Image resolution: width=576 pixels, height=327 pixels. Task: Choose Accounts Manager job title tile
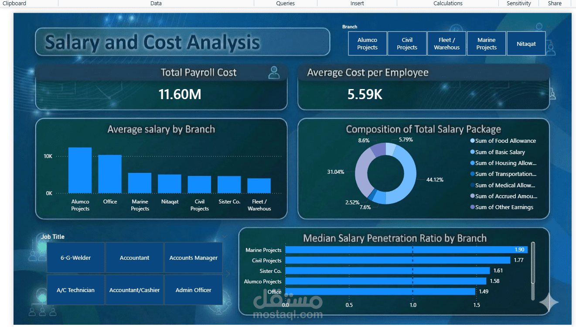coord(194,258)
